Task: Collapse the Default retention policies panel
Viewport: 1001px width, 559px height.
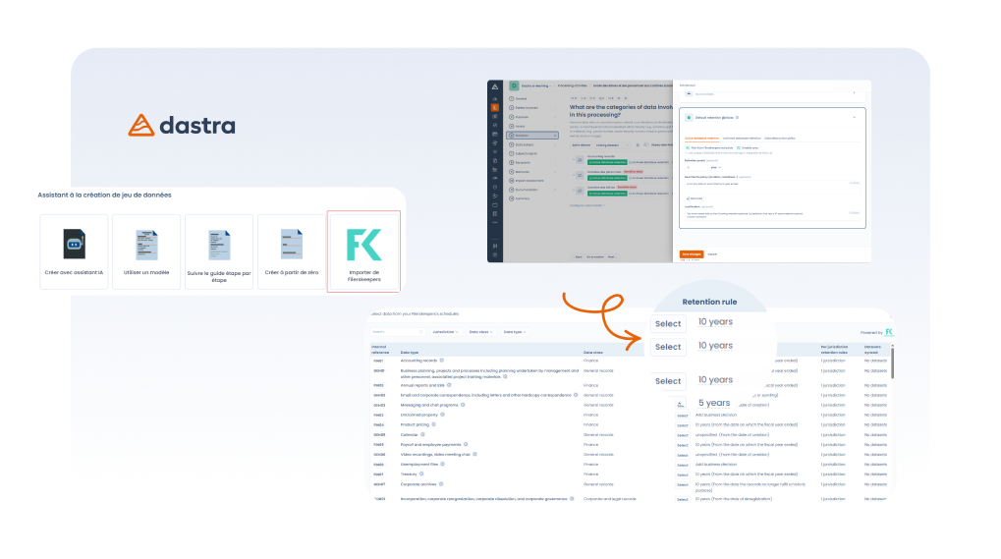Action: (x=854, y=117)
